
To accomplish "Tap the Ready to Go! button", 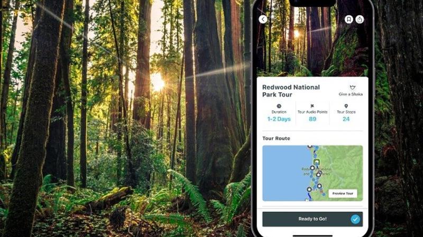I will (312, 219).
